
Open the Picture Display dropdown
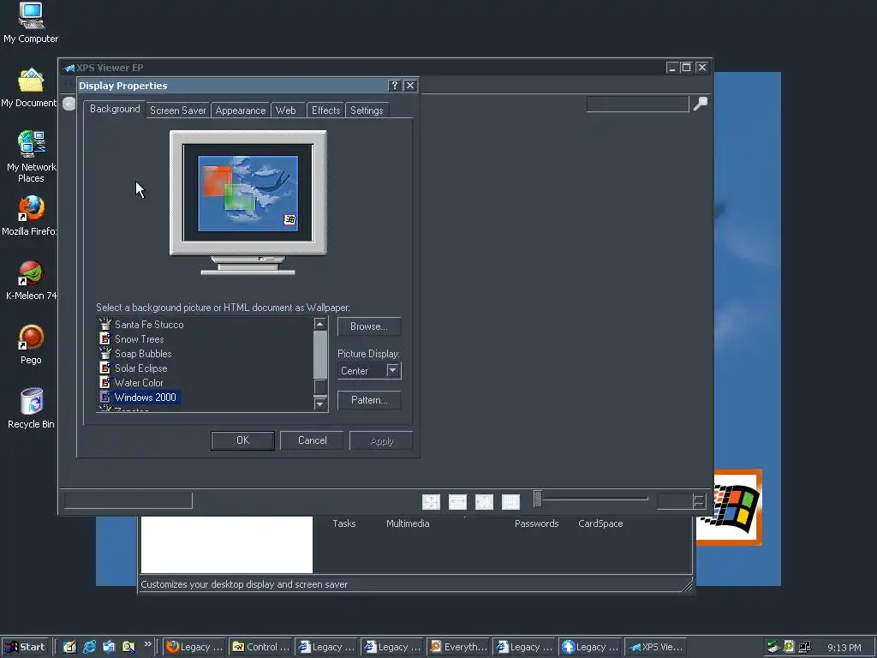pyautogui.click(x=393, y=370)
